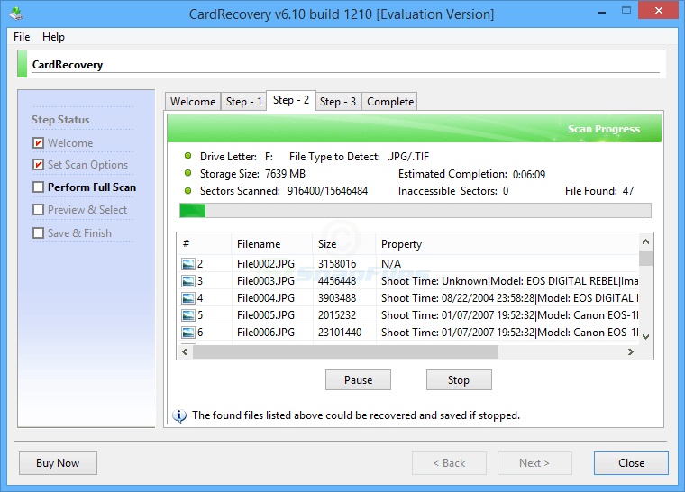The image size is (685, 492).
Task: Toggle the Preview & Select checkbox
Action: tap(39, 210)
